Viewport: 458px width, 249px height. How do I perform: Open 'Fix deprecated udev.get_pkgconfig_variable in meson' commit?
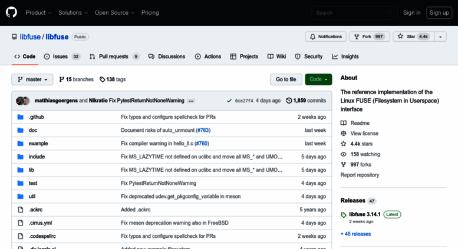[x=181, y=197]
